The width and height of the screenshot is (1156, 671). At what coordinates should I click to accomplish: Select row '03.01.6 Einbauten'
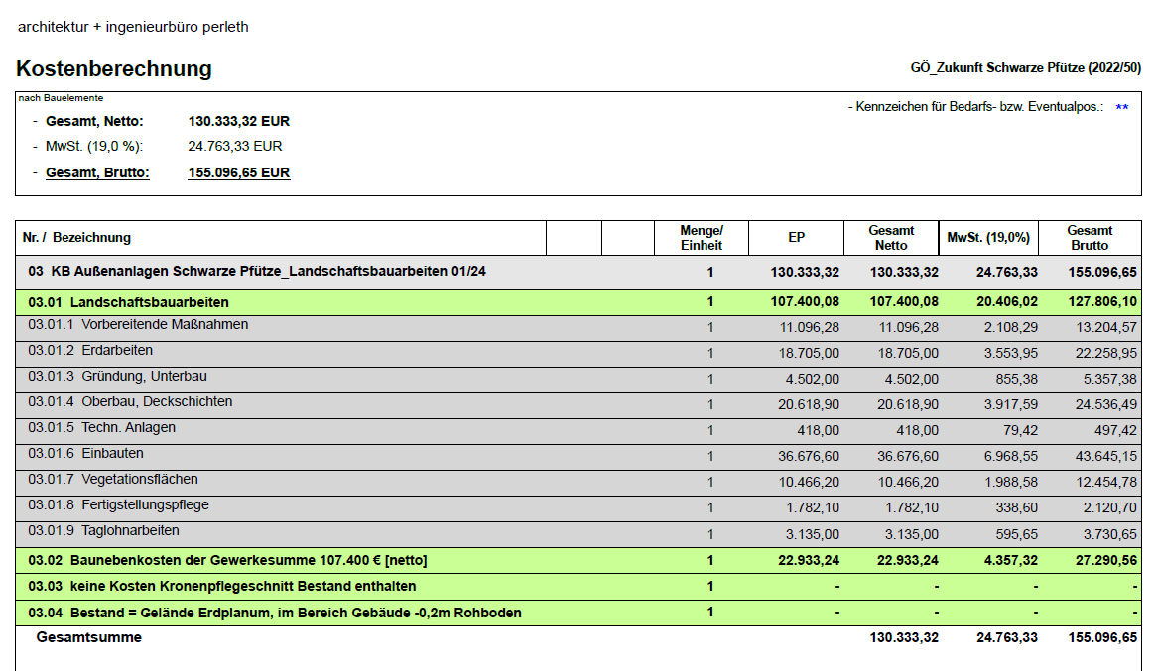pos(578,457)
